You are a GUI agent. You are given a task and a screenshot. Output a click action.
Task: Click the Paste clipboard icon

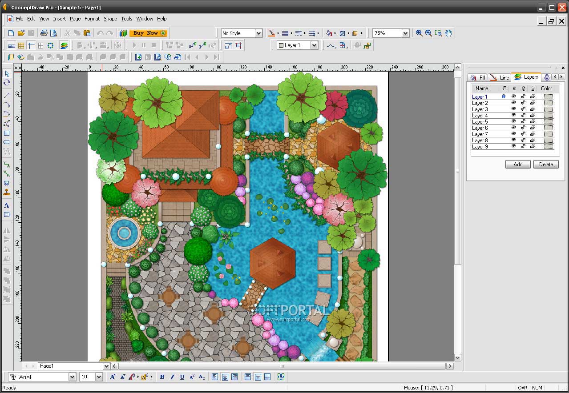(87, 33)
